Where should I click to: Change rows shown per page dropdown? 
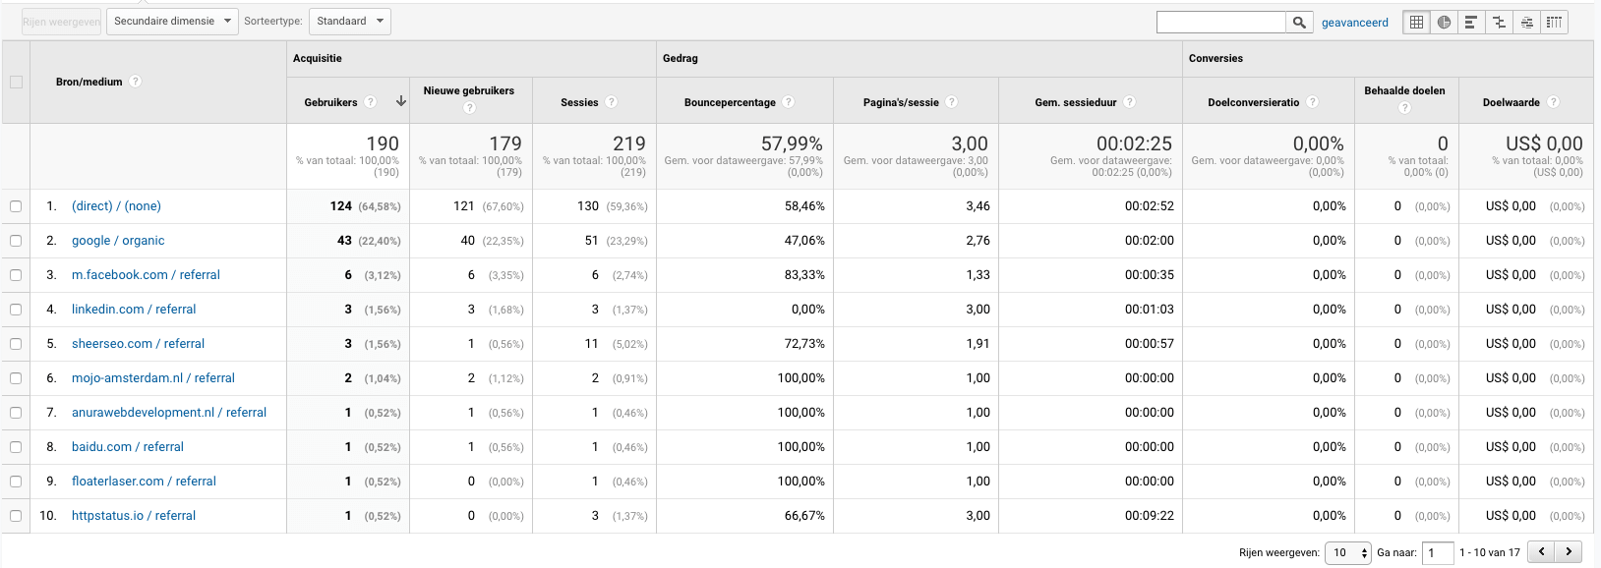coord(1347,553)
